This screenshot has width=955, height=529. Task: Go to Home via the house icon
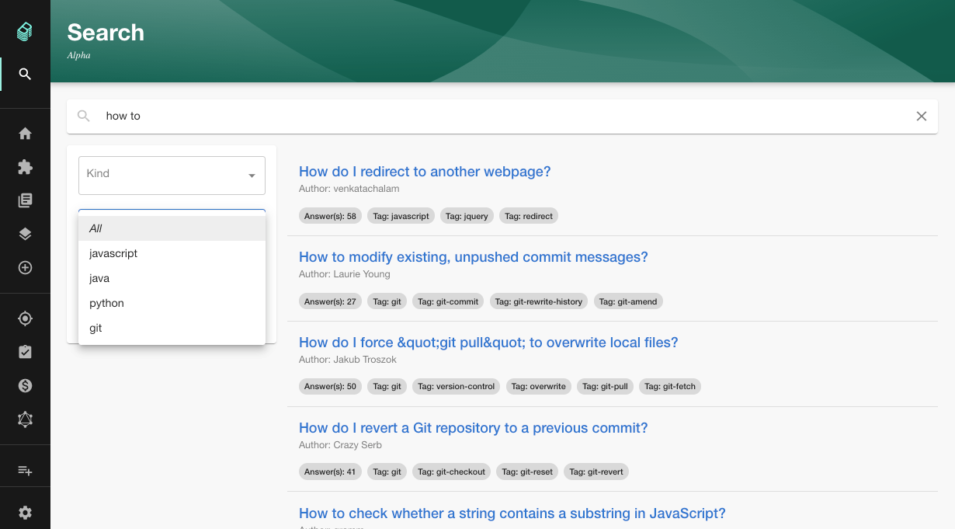point(25,134)
